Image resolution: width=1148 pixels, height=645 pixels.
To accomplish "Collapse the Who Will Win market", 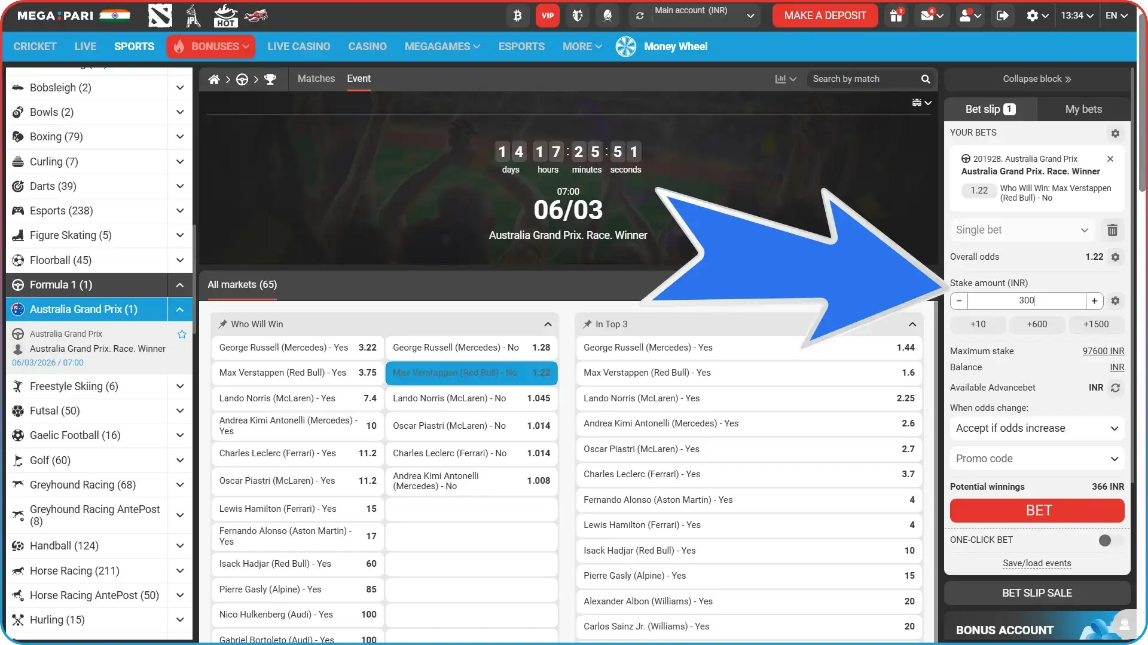I will click(x=548, y=324).
